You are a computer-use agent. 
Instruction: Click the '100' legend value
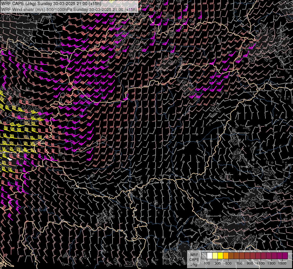[207, 263]
